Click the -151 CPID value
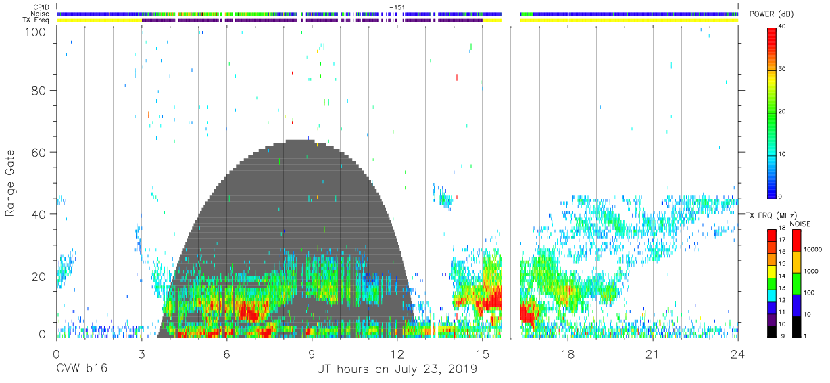This screenshot has width=830, height=383. point(397,7)
